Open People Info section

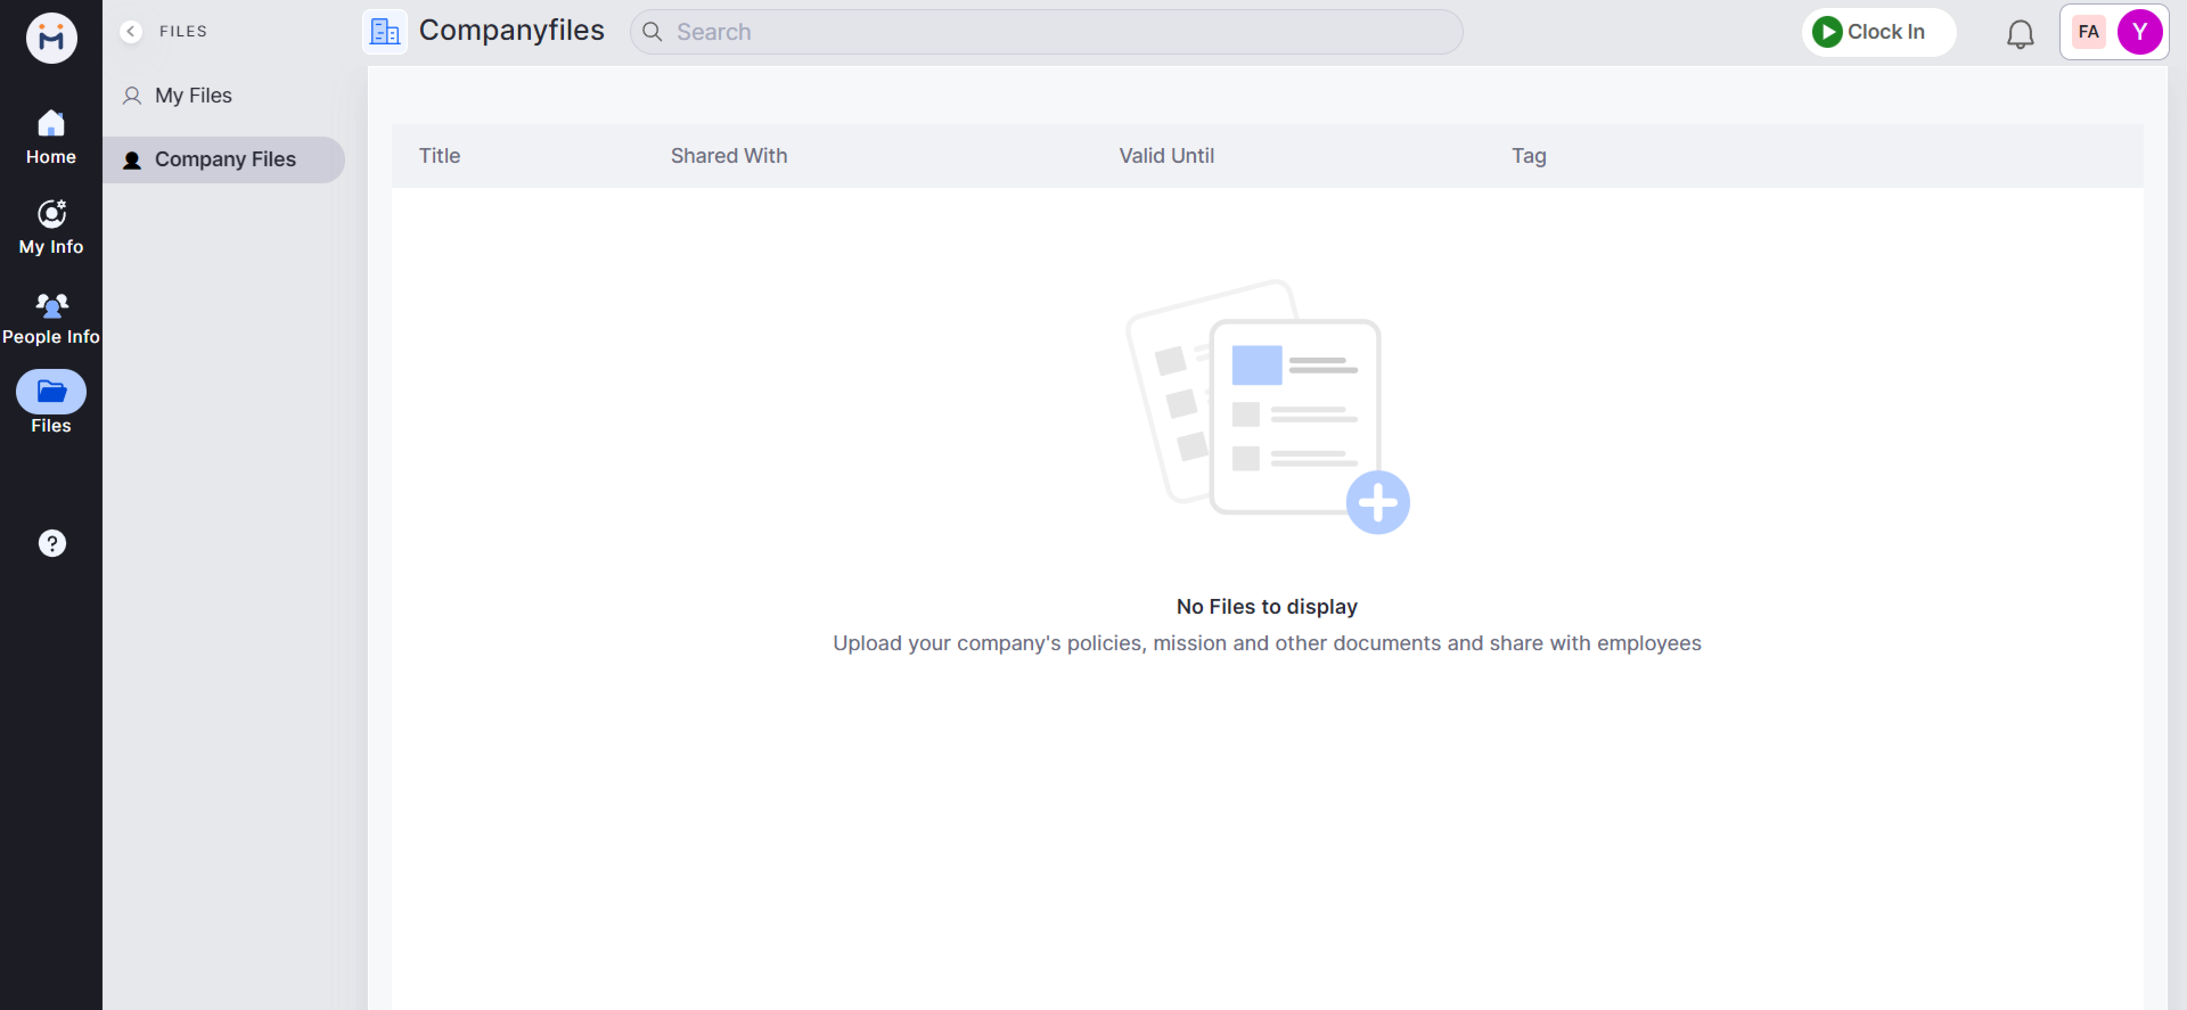coord(51,317)
